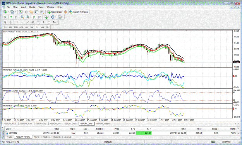This screenshot has height=145, width=242.
Task: Open the Charts menu
Action: click(32, 7)
